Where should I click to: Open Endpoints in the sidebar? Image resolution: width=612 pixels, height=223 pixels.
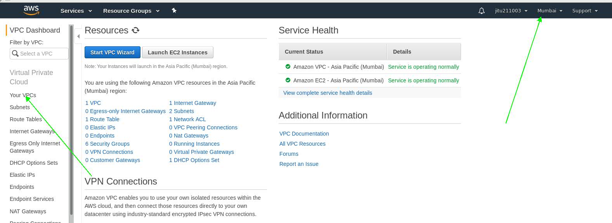point(22,187)
